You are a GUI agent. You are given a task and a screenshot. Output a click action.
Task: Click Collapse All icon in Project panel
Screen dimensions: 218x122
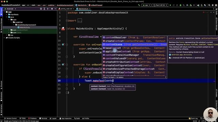point(48,9)
